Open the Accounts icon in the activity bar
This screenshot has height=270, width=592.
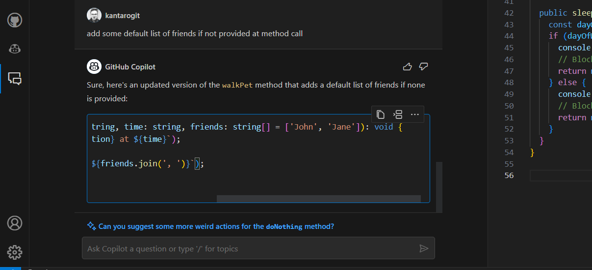click(x=15, y=223)
